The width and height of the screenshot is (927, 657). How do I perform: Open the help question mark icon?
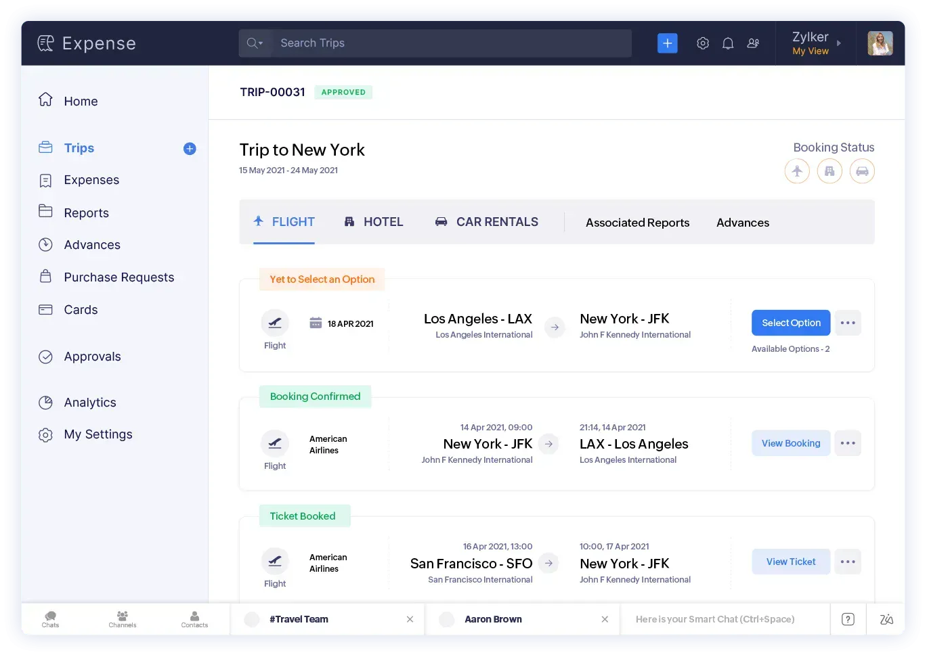[x=848, y=619]
